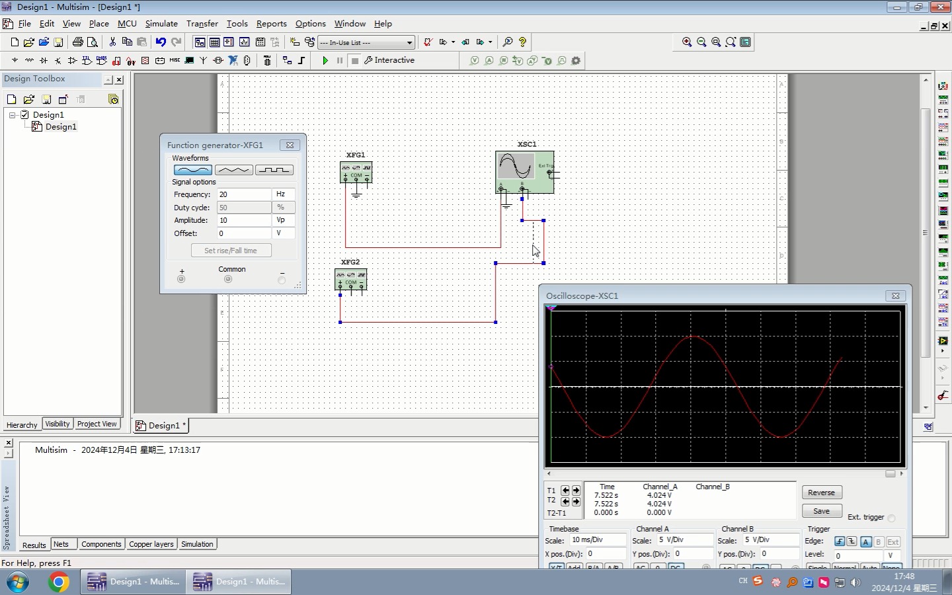The height and width of the screenshot is (595, 952).
Task: Start the simulation with the green Run button
Action: (325, 61)
